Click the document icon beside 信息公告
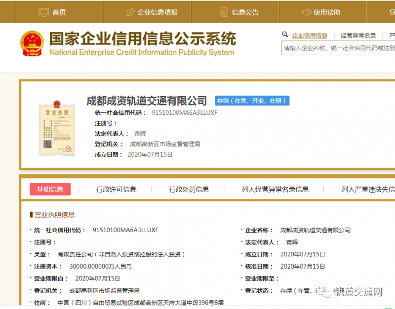Screen dimensions: 395x309 pos(224,12)
